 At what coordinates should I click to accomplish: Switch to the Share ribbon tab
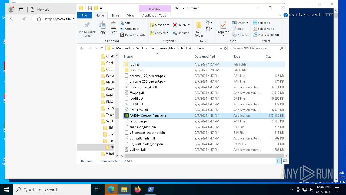[115, 15]
